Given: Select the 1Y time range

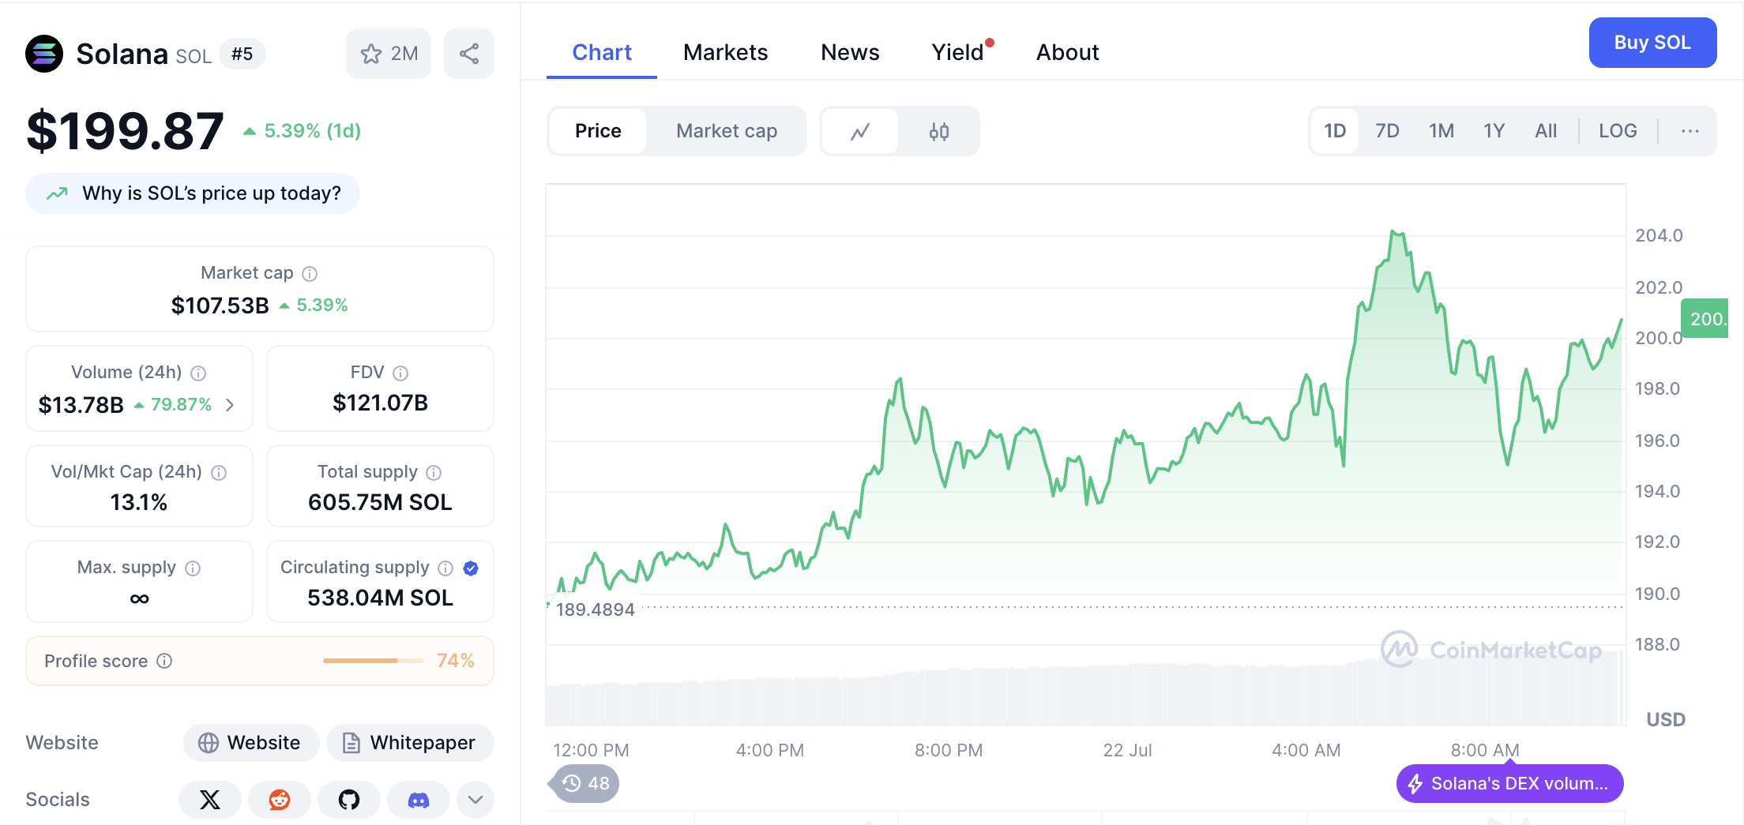Looking at the screenshot, I should pos(1494,131).
